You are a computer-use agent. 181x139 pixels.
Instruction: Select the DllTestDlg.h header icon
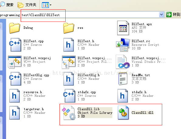[69, 79]
